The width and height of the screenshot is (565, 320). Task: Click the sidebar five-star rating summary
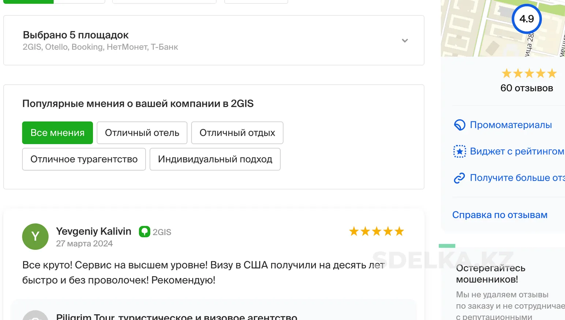[529, 74]
